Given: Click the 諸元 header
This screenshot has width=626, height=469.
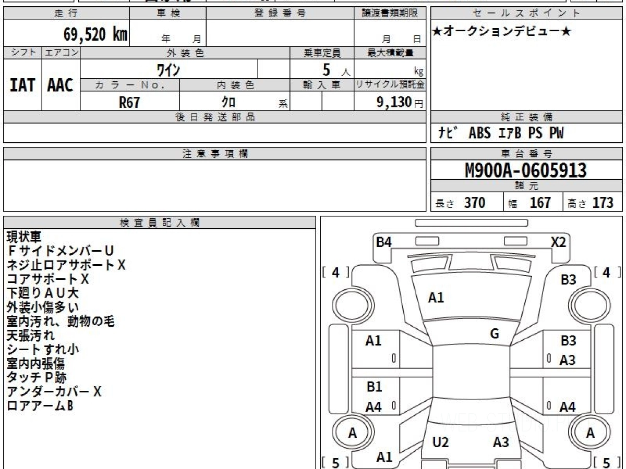Looking at the screenshot, I should coord(527,186).
